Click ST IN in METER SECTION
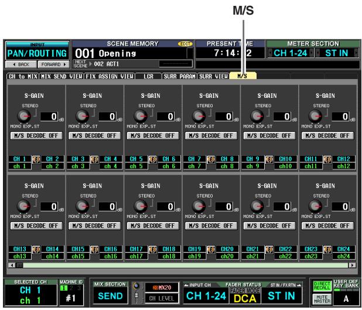 click(x=337, y=53)
